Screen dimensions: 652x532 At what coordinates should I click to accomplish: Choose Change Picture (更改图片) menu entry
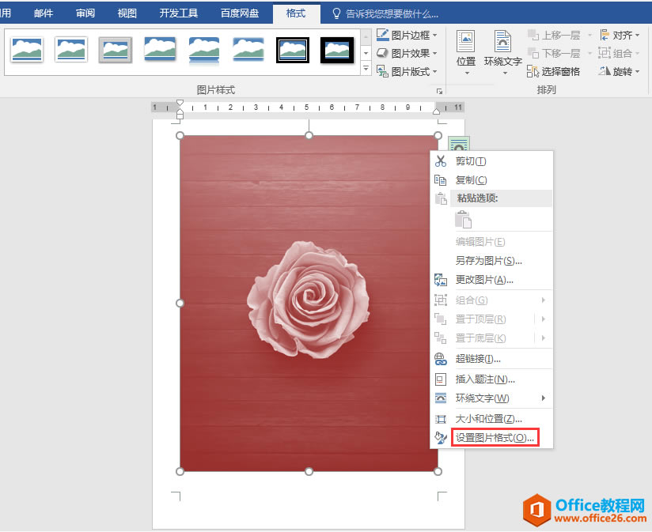491,280
